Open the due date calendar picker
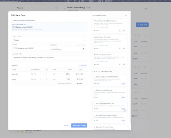 tap(83, 49)
